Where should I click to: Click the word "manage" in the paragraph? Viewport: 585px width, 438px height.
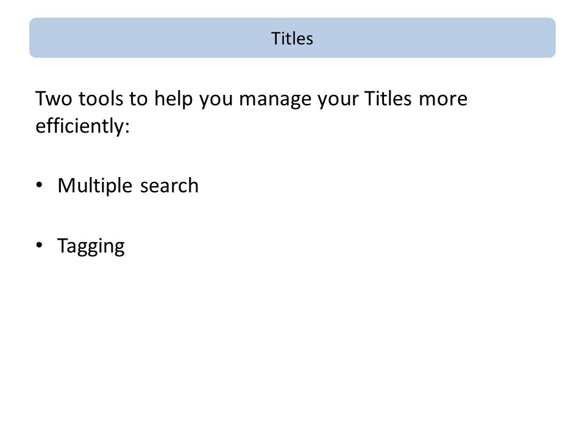click(x=275, y=100)
